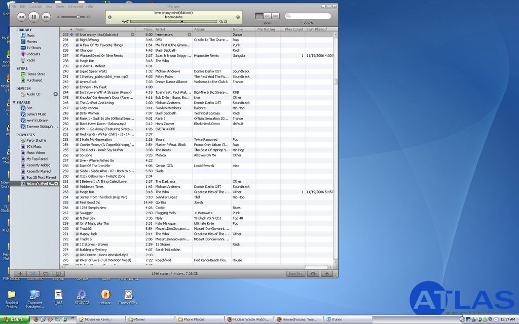Open Top 25 Most Played playlist

point(41,178)
